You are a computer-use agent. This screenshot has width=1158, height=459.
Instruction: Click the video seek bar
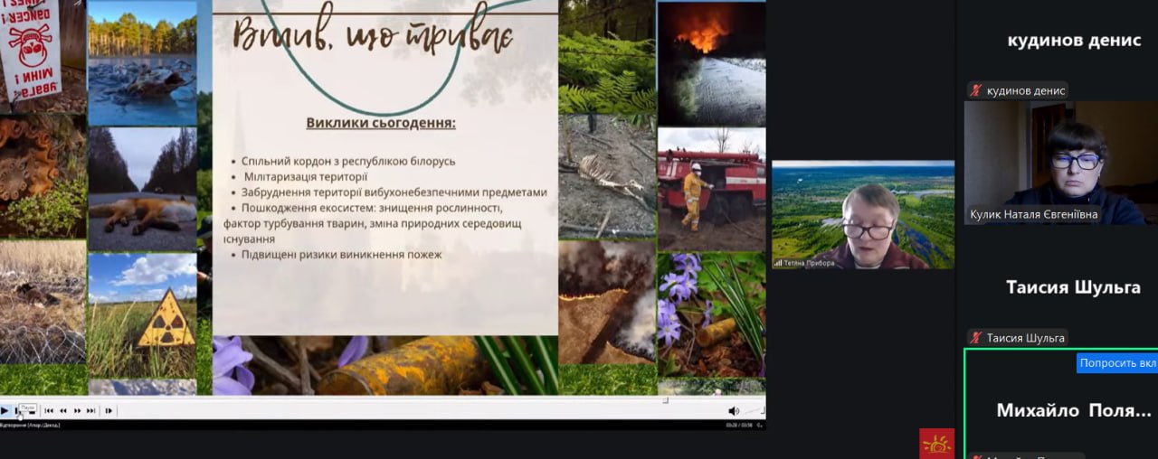362,398
